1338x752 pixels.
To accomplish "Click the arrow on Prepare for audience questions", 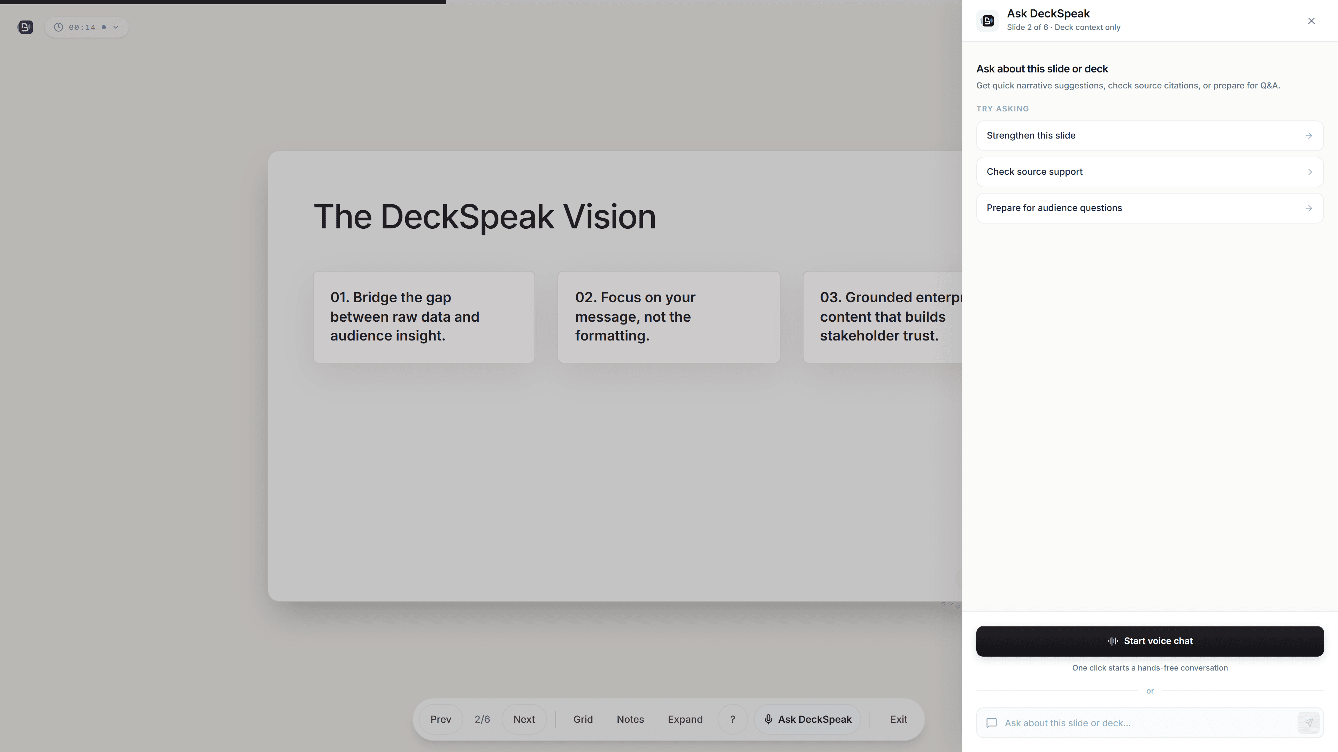I will [x=1308, y=208].
